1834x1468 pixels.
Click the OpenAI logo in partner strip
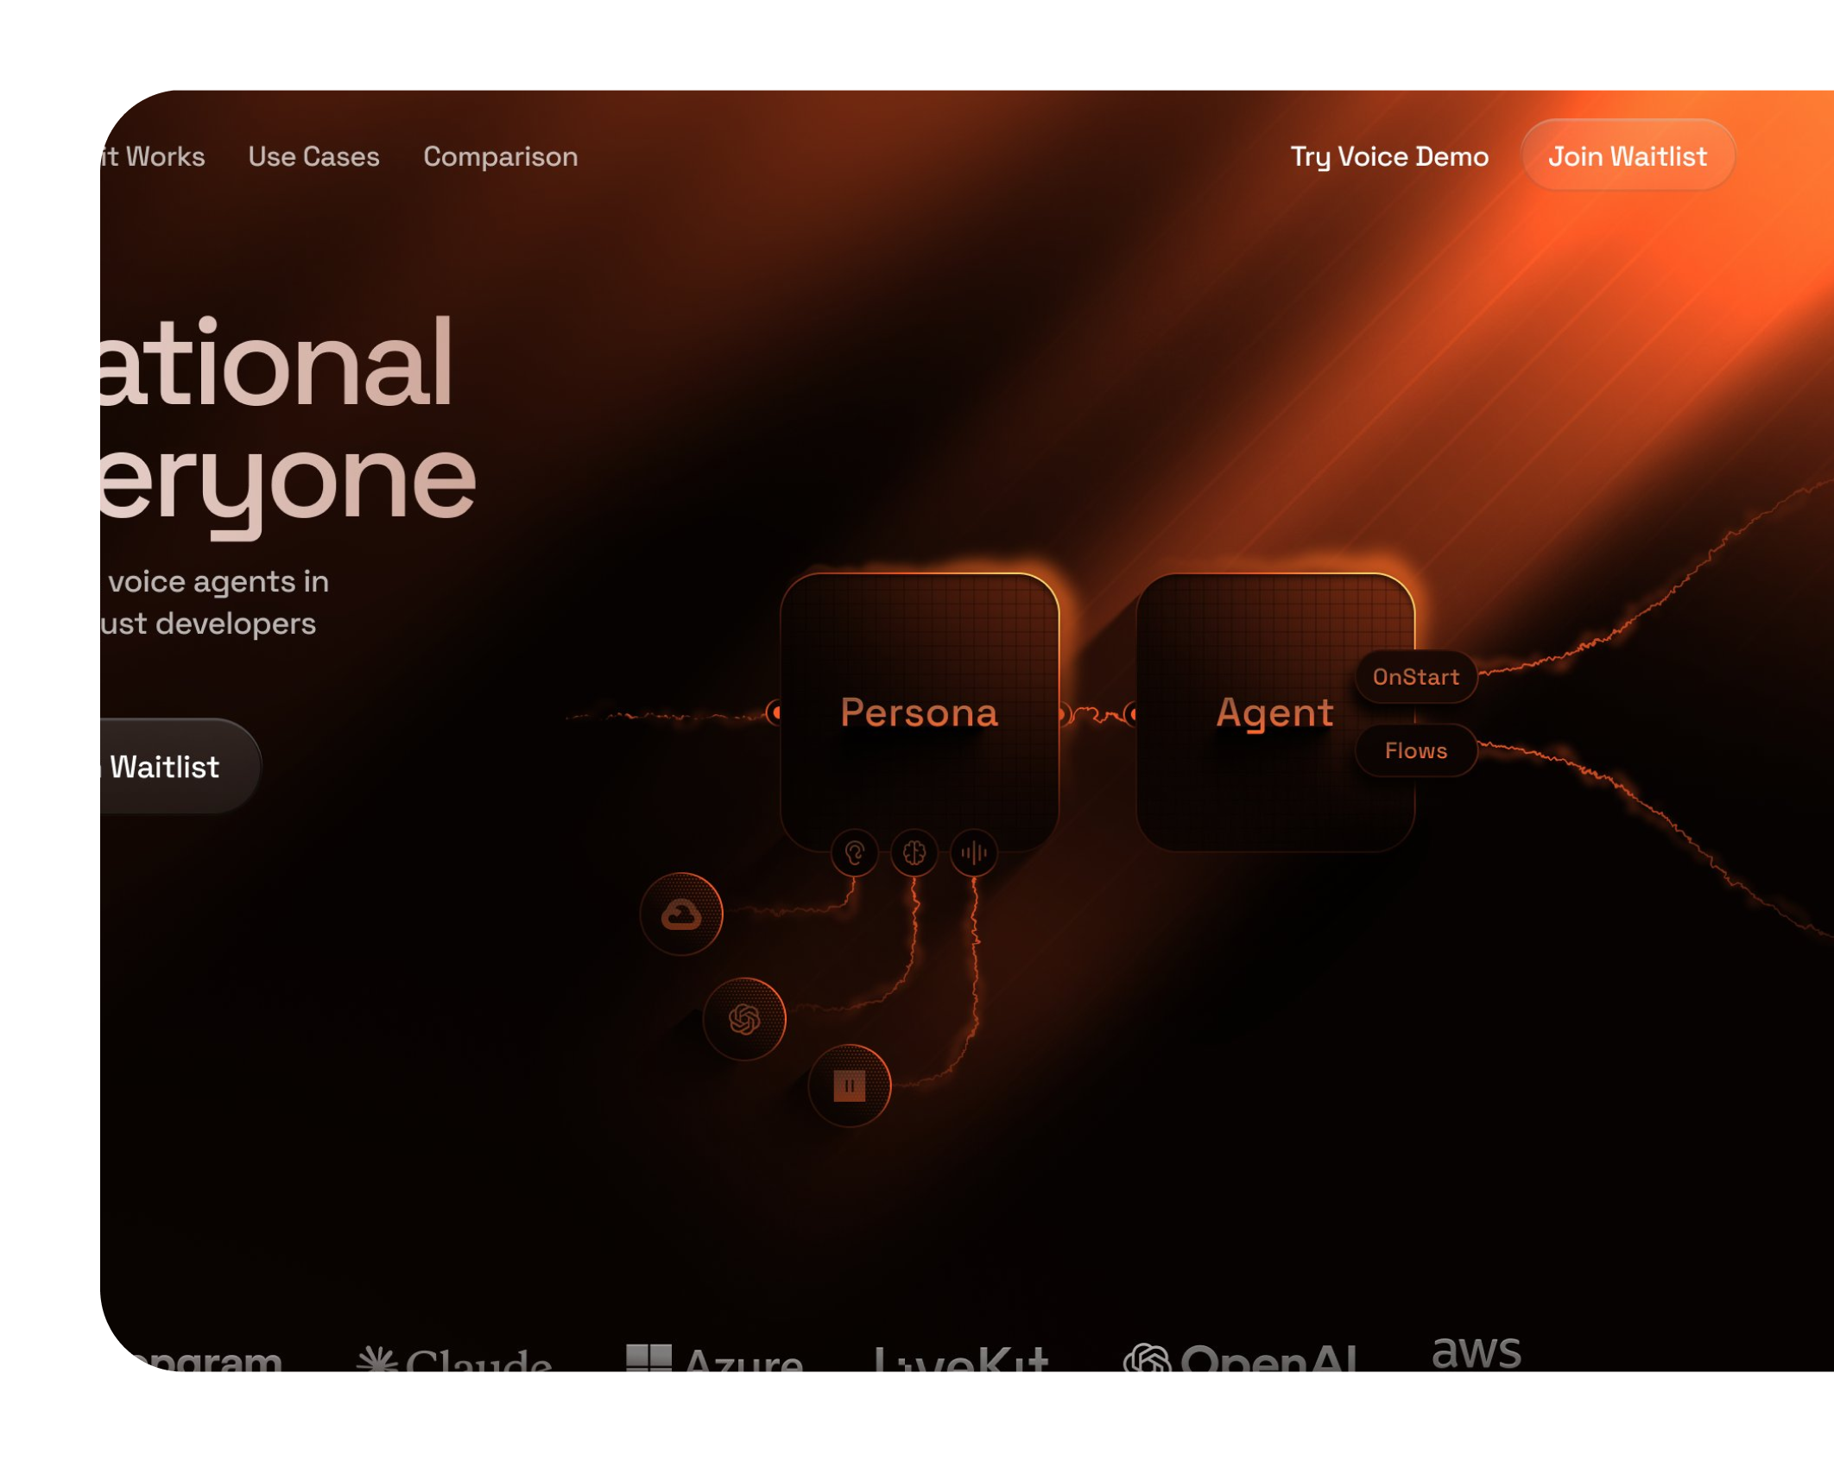1239,1359
